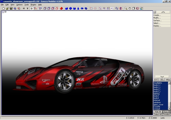Screen dimensions: 171x120
Task: Select the Zoom magnifier tool
Action: coord(126,8)
